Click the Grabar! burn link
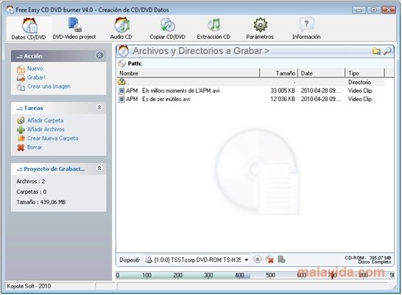The image size is (402, 295). (x=36, y=77)
